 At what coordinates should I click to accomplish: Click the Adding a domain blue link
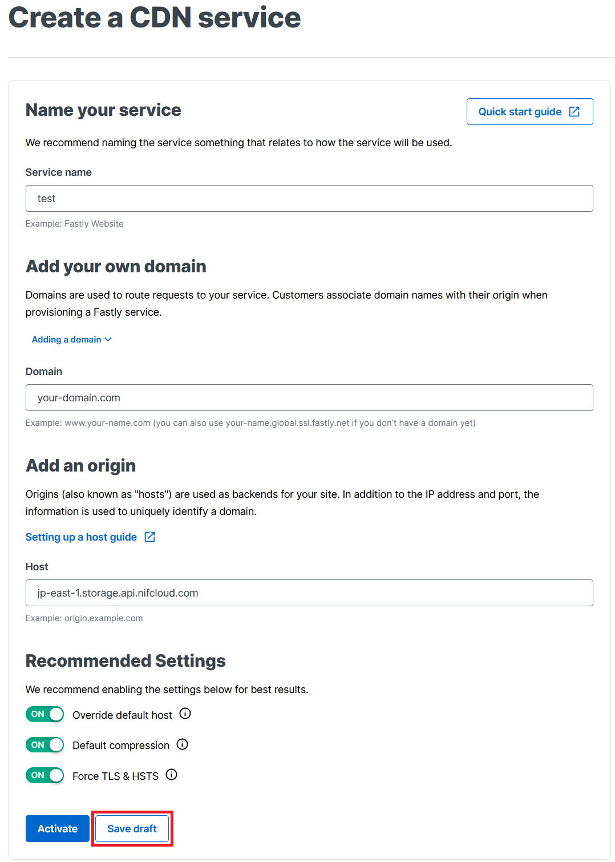pos(66,339)
